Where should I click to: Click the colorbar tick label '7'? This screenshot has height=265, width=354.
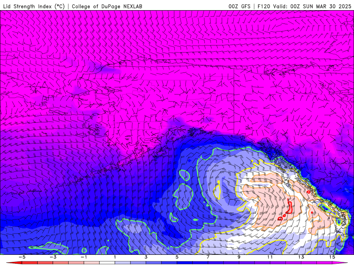(x=208, y=257)
